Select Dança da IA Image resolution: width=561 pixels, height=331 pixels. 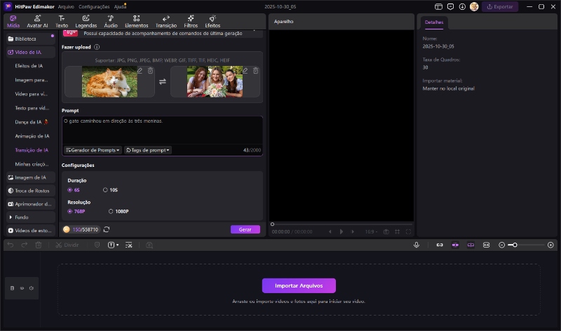pos(32,122)
